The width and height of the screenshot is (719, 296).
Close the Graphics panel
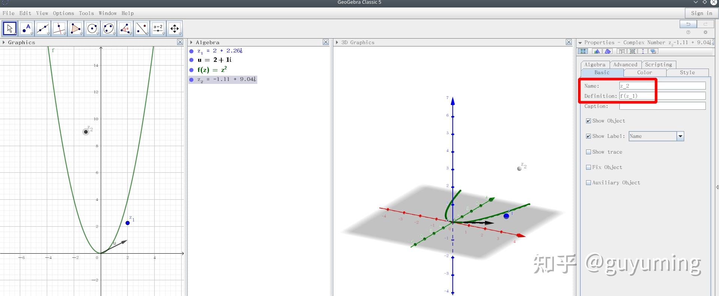point(180,42)
